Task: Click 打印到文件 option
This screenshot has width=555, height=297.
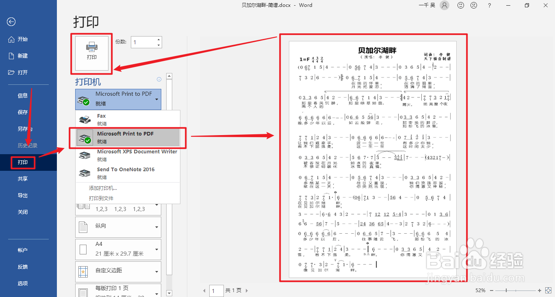Action: (x=101, y=198)
